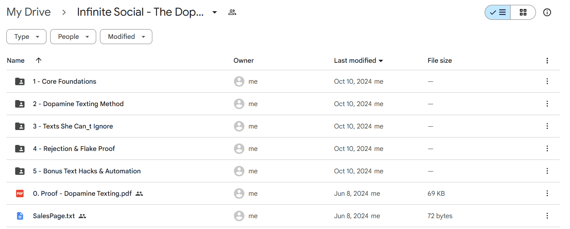Click shared icon beside Dopamine Texting.pdf name
The height and width of the screenshot is (229, 570).
point(139,194)
